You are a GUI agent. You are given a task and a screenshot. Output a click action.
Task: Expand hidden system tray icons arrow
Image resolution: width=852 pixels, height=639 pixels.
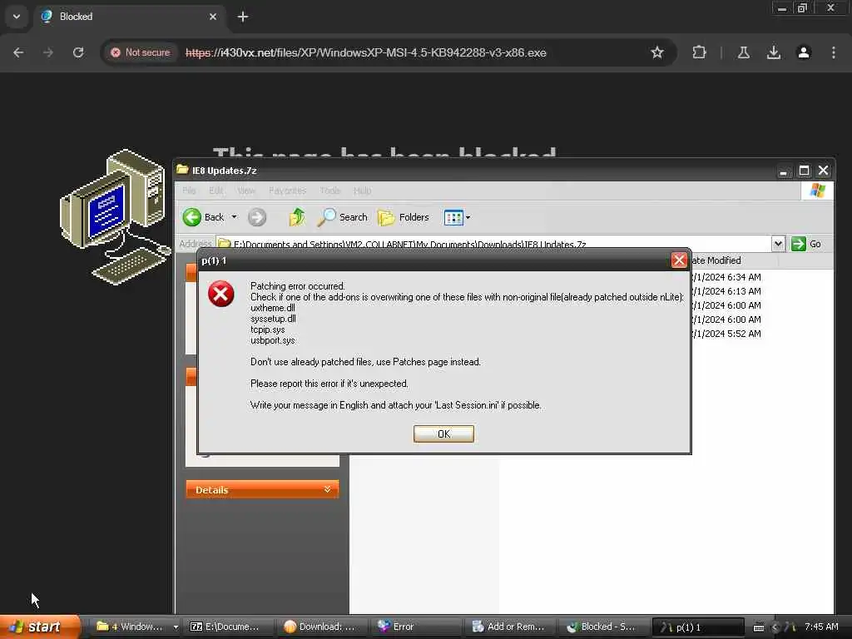(775, 627)
